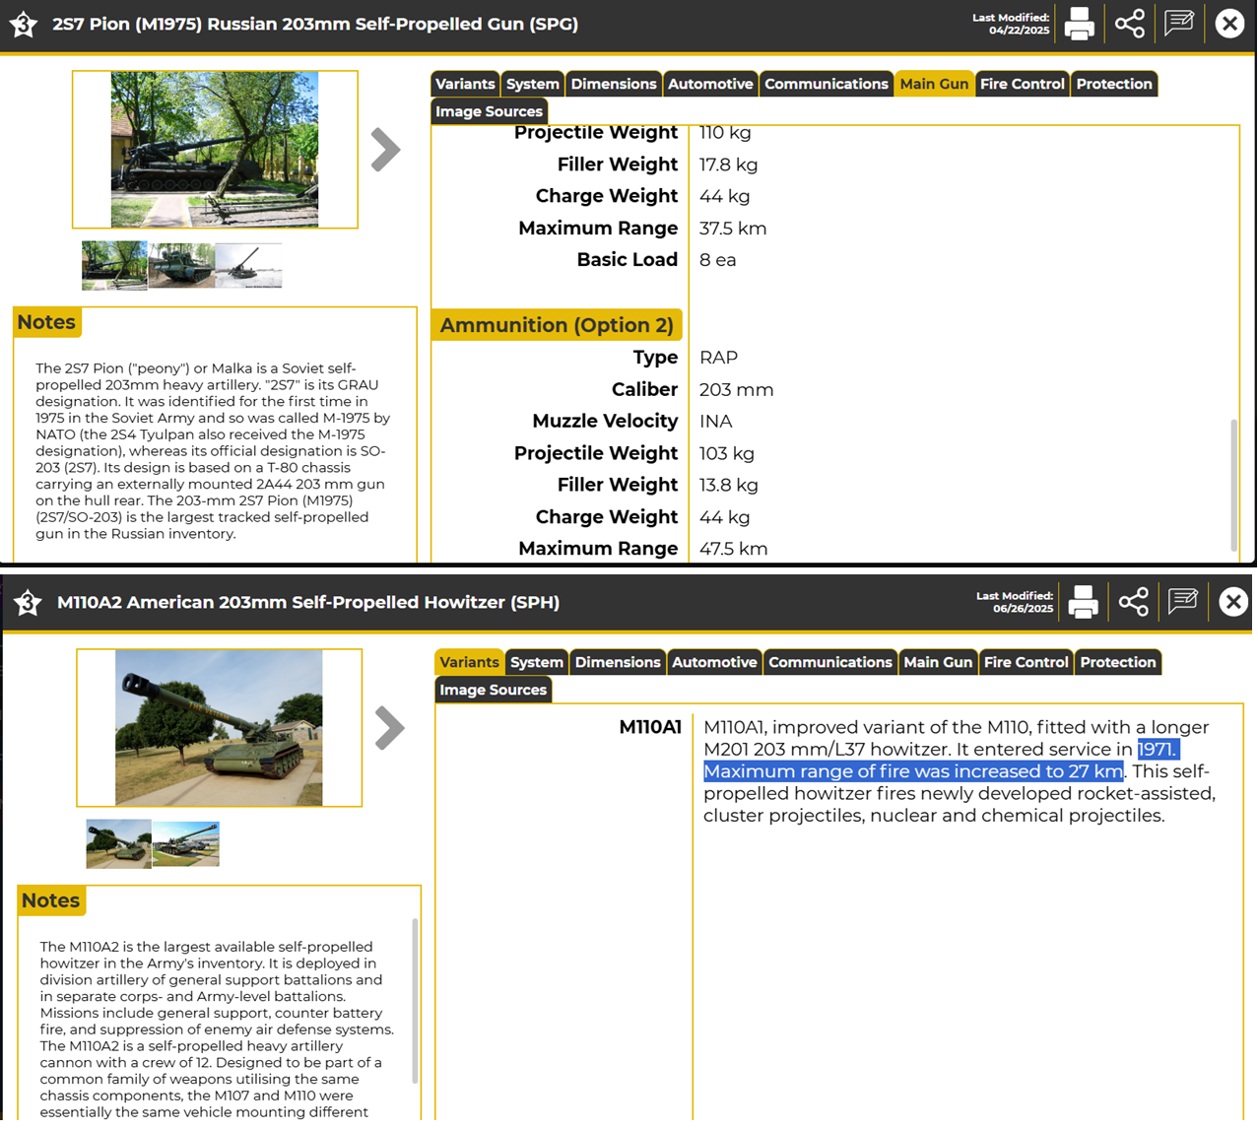Open comments for the 2S7 Pion page

point(1179,23)
